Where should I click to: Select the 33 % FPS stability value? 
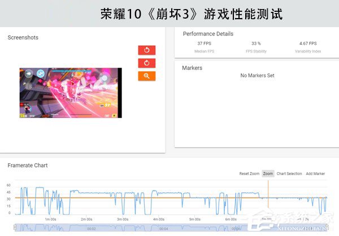(256, 43)
